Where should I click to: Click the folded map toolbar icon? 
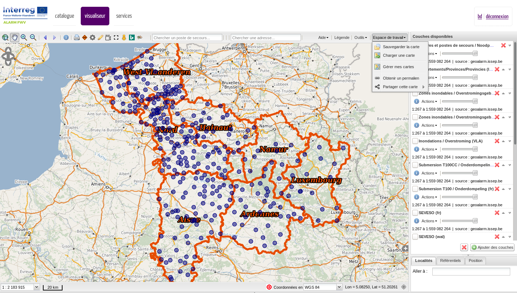tap(140, 37)
